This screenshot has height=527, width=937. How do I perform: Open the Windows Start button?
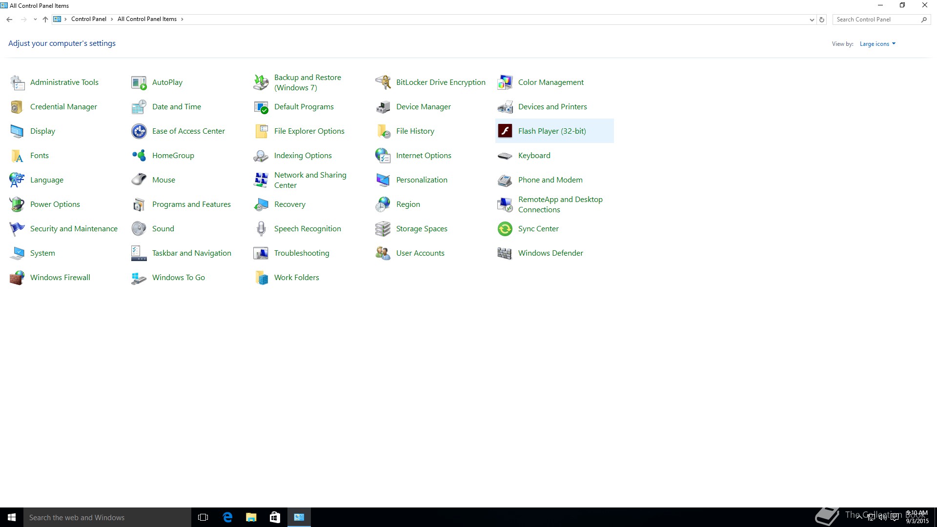[x=12, y=517]
